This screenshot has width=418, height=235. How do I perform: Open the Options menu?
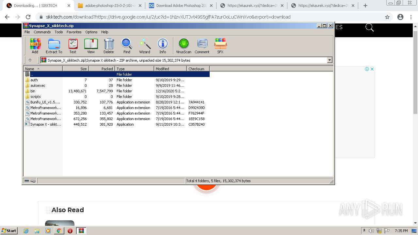91,32
